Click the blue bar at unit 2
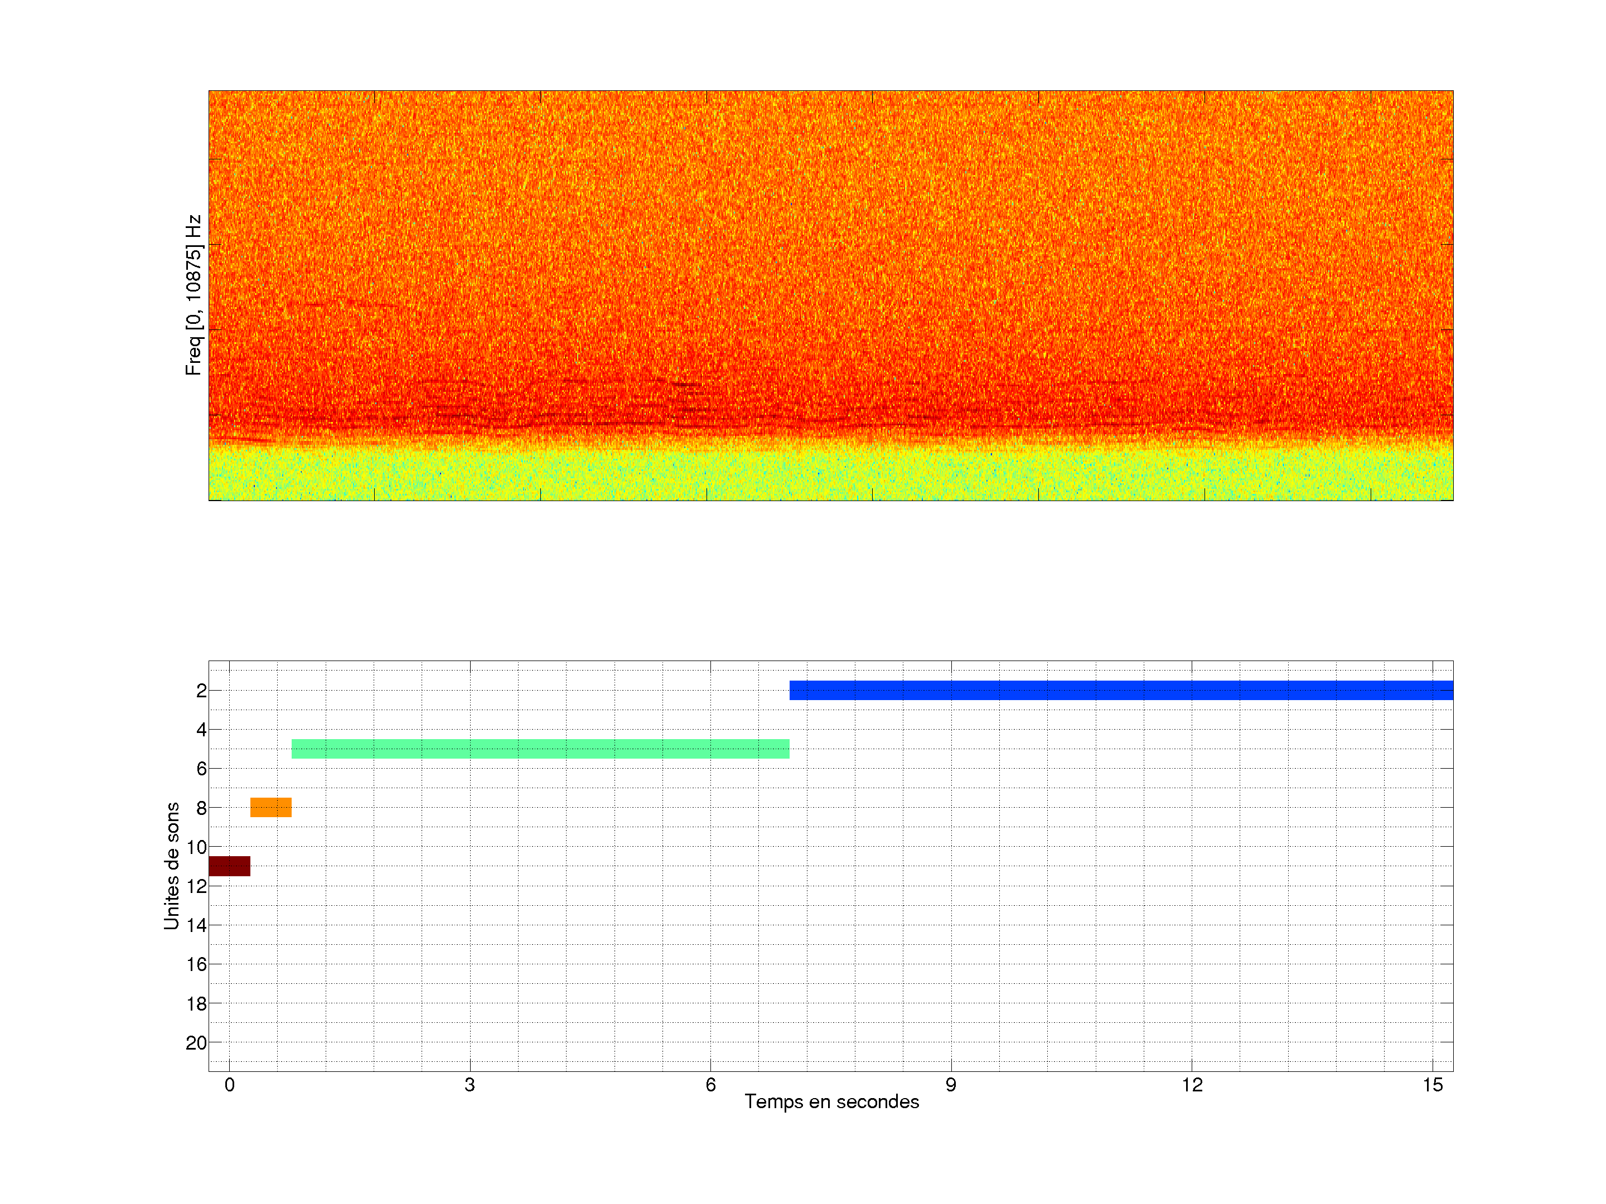Viewport: 1606px width, 1204px height. (x=1121, y=690)
